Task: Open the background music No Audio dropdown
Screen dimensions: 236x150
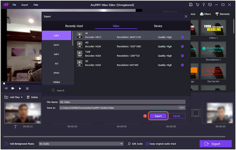Action: [x=81, y=144]
